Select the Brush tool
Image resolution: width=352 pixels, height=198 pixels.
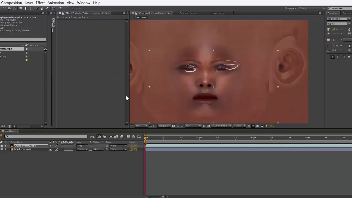(x=37, y=8)
